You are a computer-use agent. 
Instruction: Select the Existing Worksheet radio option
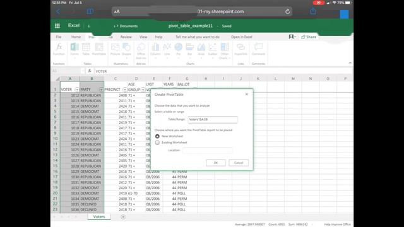[x=157, y=143]
